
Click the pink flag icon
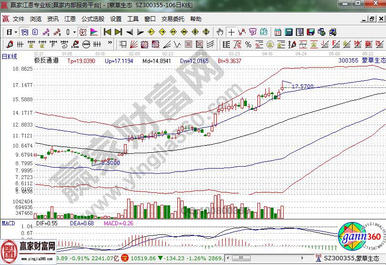[x=94, y=32]
